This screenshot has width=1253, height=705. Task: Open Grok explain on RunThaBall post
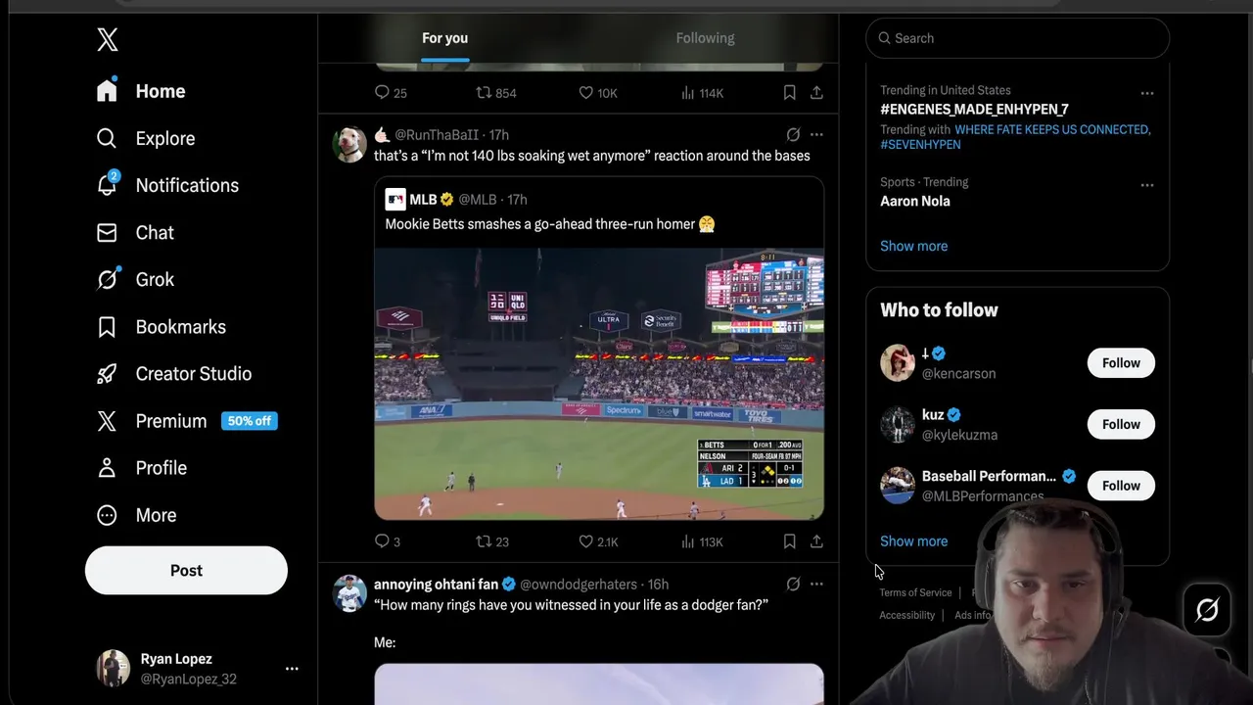click(x=793, y=135)
